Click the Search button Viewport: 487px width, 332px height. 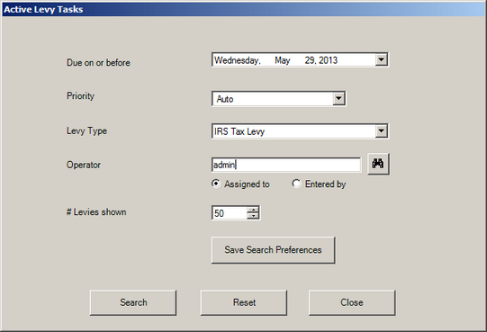133,302
